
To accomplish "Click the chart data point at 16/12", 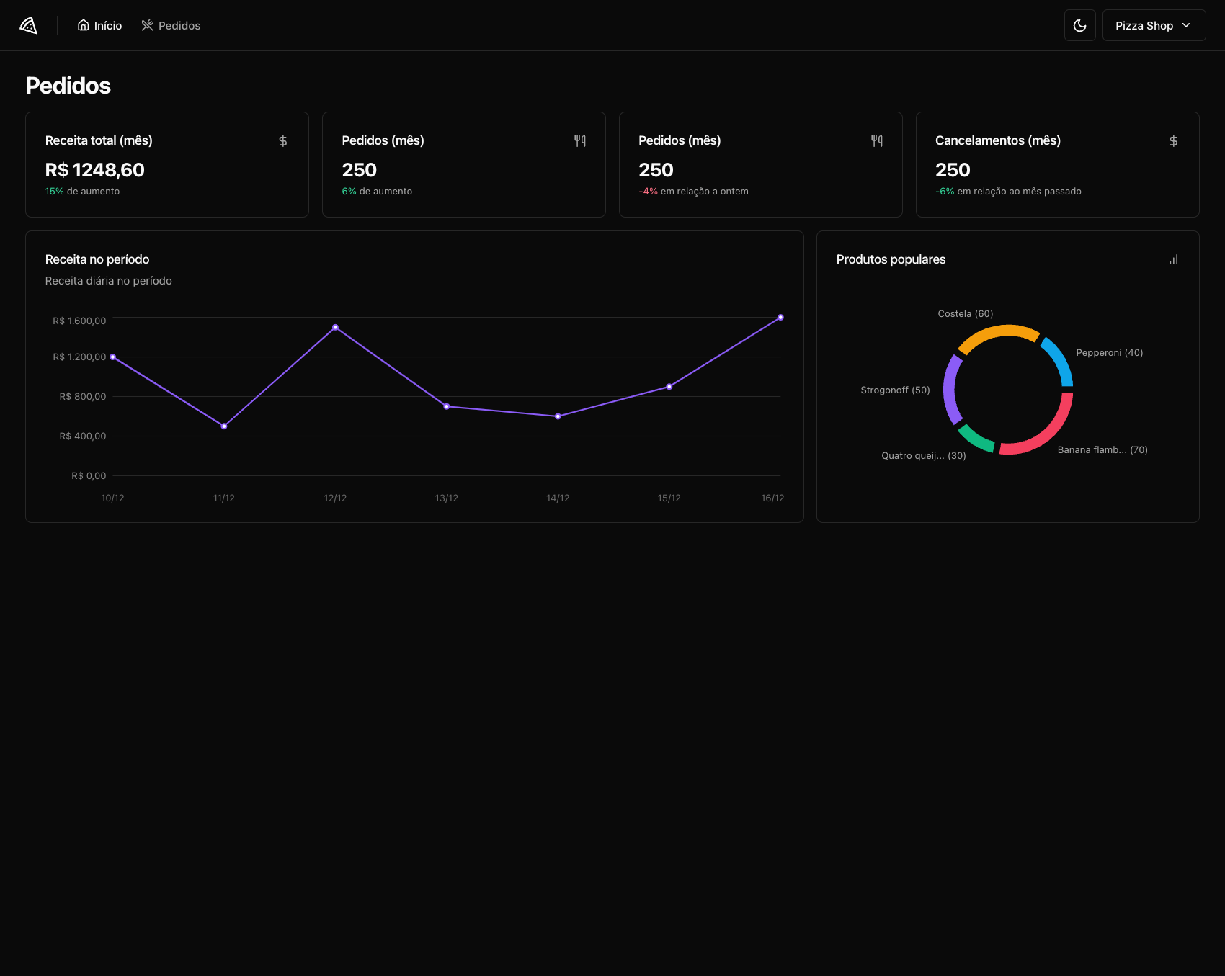I will (780, 318).
